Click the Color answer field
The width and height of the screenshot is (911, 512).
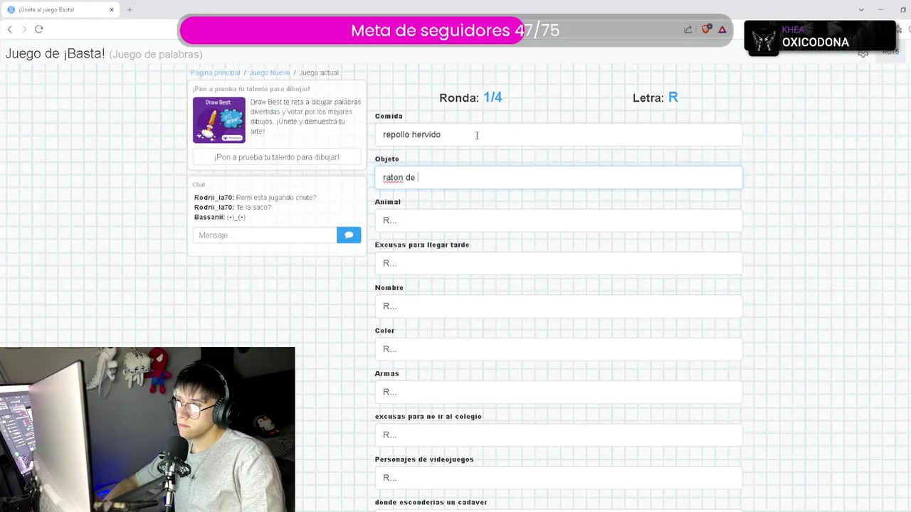(558, 349)
